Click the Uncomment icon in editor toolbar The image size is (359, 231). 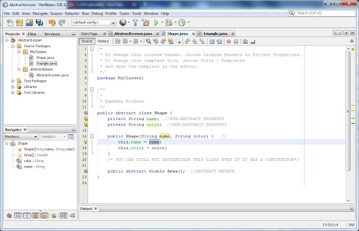tap(253, 41)
